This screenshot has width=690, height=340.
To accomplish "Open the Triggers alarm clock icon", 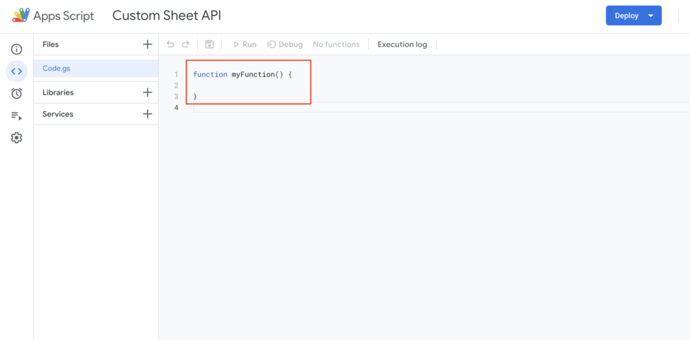I will pyautogui.click(x=17, y=93).
